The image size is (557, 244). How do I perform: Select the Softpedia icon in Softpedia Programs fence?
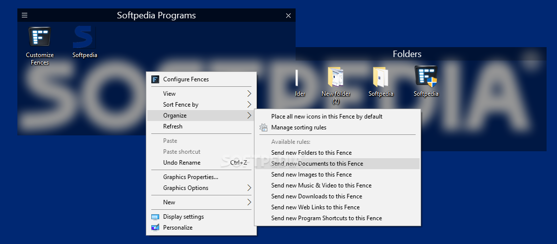coord(84,42)
